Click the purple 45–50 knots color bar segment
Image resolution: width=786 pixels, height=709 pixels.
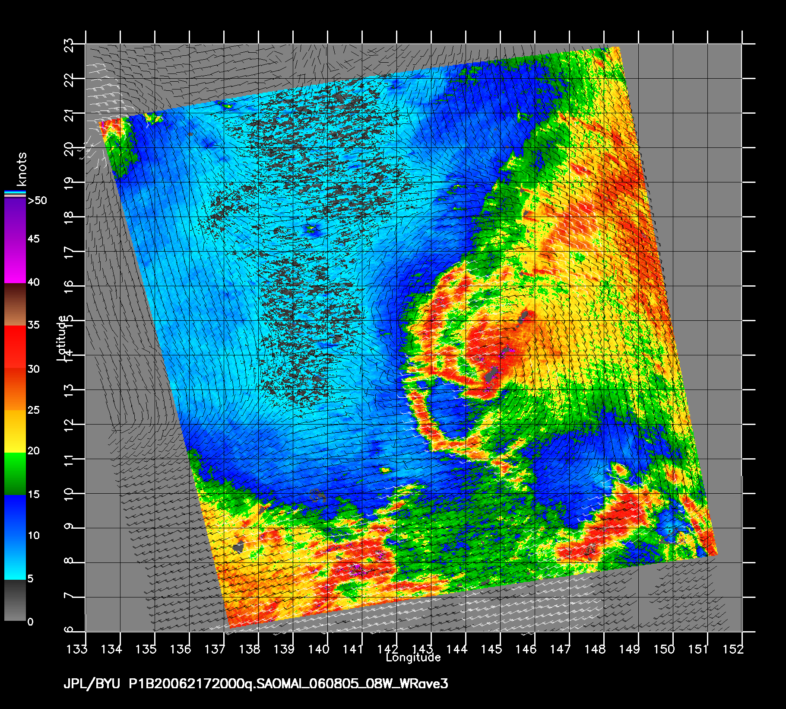(15, 219)
